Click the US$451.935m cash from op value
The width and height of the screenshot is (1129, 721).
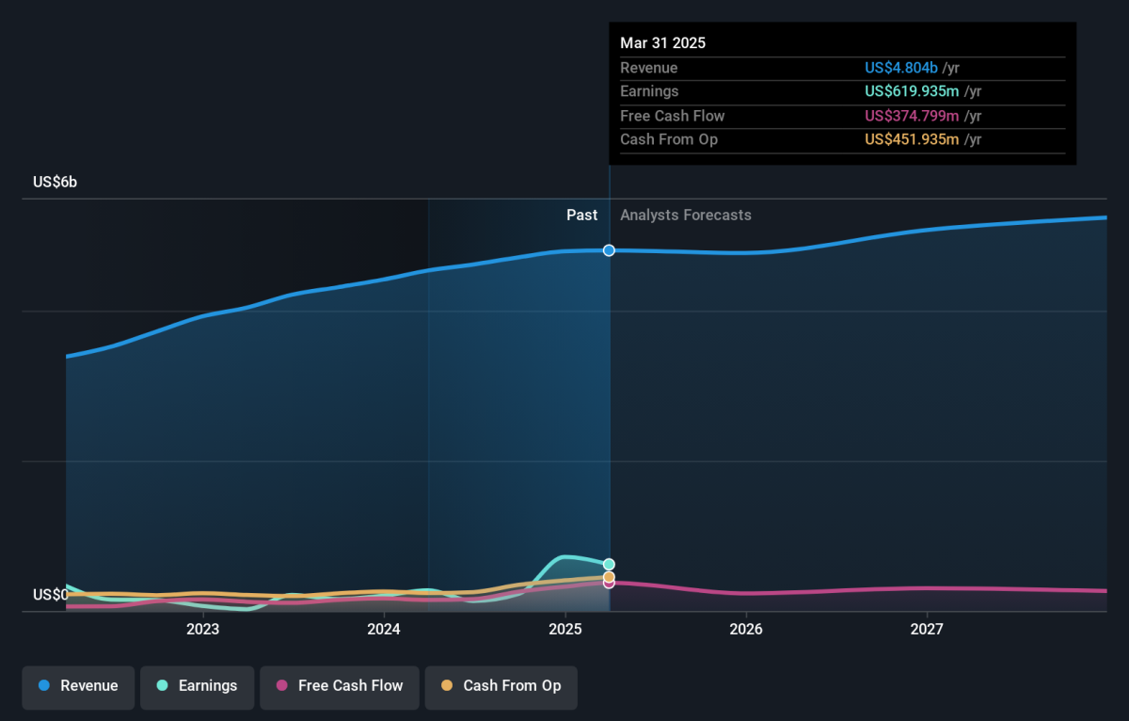913,139
